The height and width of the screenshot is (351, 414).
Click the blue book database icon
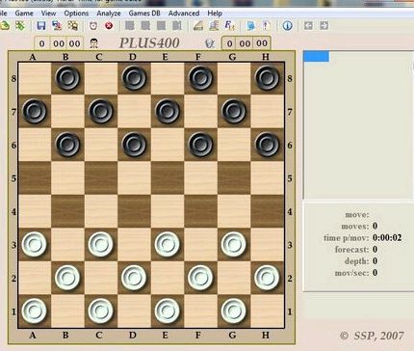[250, 25]
